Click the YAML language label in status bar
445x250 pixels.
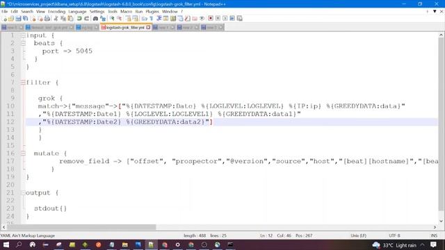[x=28, y=235]
